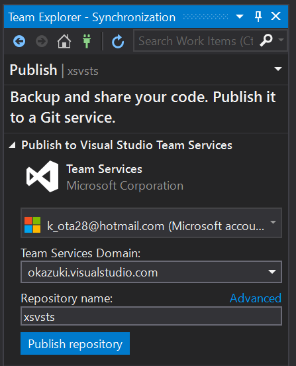
Task: Open the k_ota28@hotmail.com account selector
Action: click(x=151, y=223)
